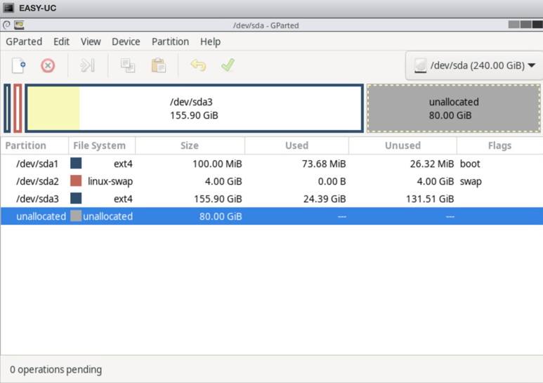Open the GParted menu

coord(24,41)
